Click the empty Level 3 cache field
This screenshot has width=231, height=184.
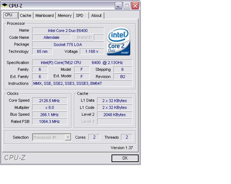114,121
